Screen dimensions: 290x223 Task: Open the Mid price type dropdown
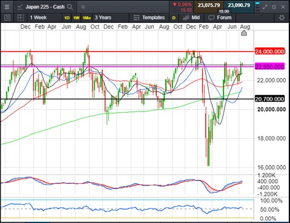(x=191, y=18)
